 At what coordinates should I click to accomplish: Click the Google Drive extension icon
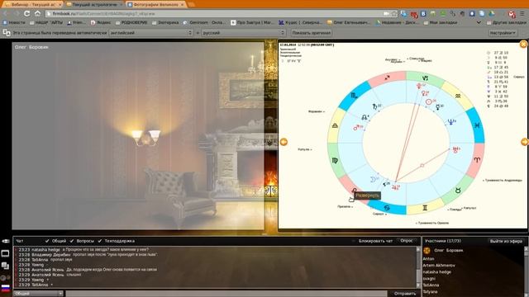pos(492,13)
